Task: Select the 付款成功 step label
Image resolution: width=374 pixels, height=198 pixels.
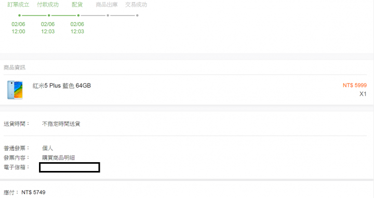Action: [x=48, y=5]
